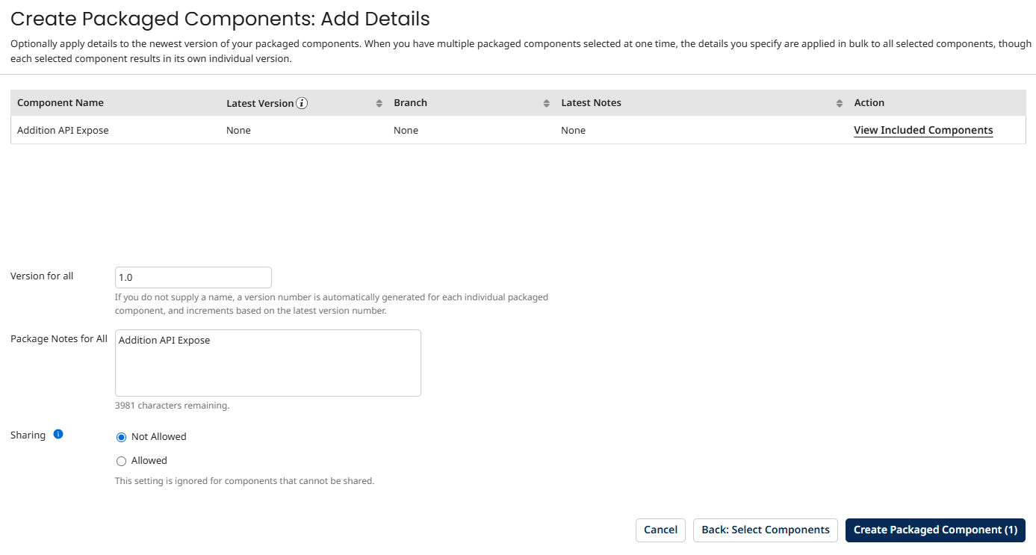Viewport: 1036px width, 555px height.
Task: Click into the Package Notes for All textarea
Action: pyautogui.click(x=267, y=363)
